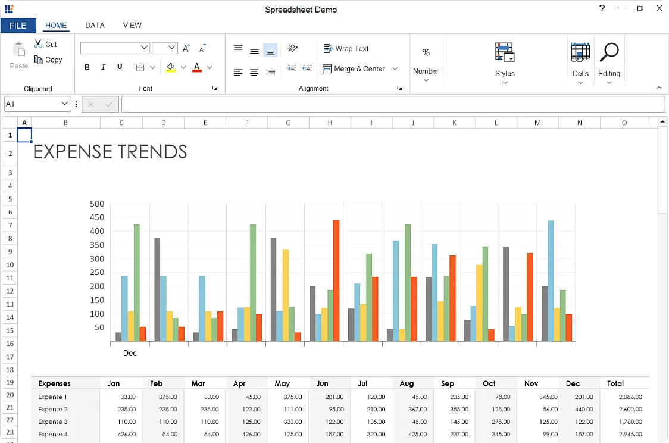The width and height of the screenshot is (669, 443).
Task: Toggle underline formatting
Action: 119,67
